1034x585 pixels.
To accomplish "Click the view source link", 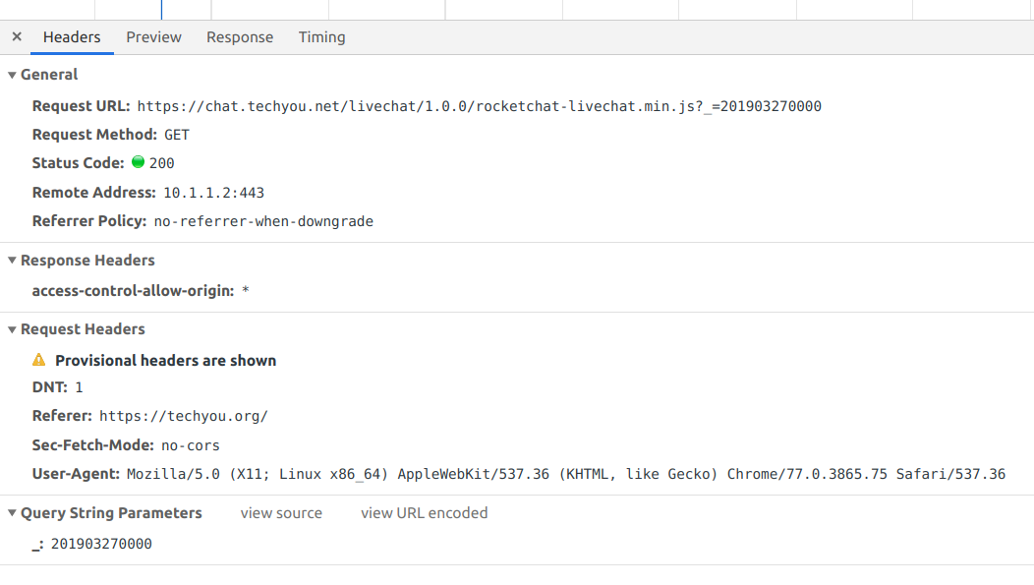I will 281,512.
